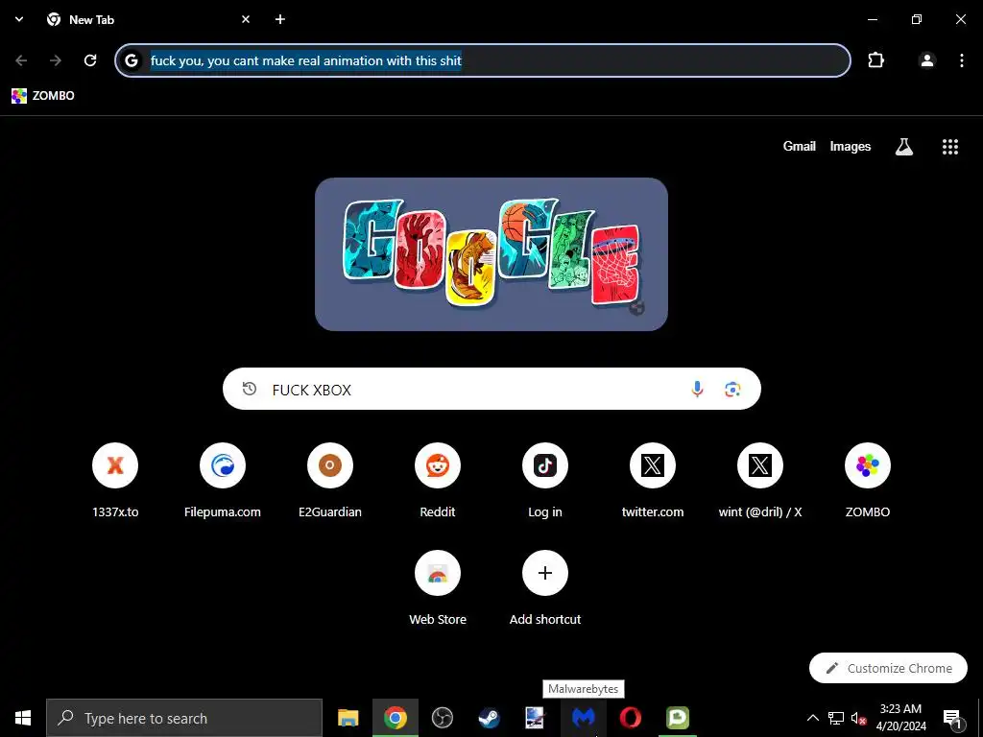Open the Chrome profile avatar
This screenshot has height=737, width=983.
(926, 60)
